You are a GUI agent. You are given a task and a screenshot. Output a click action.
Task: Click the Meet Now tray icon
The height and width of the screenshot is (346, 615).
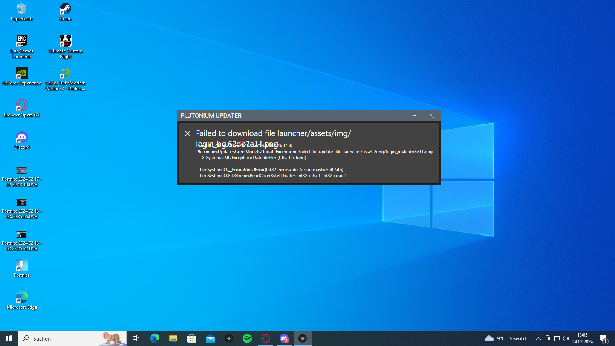point(548,338)
